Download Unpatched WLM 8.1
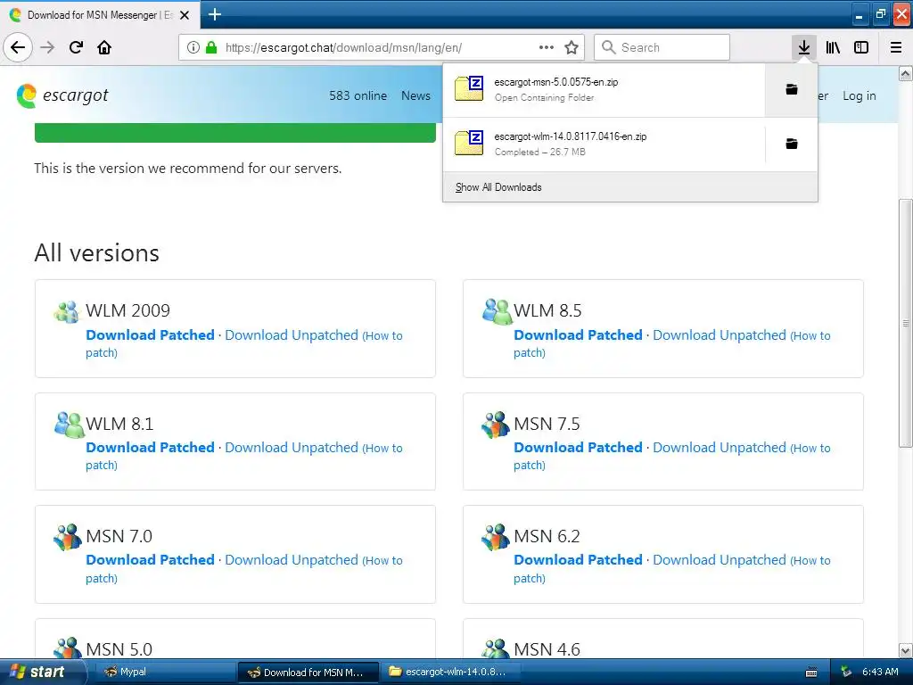Screen dimensions: 913x685 click(x=292, y=448)
